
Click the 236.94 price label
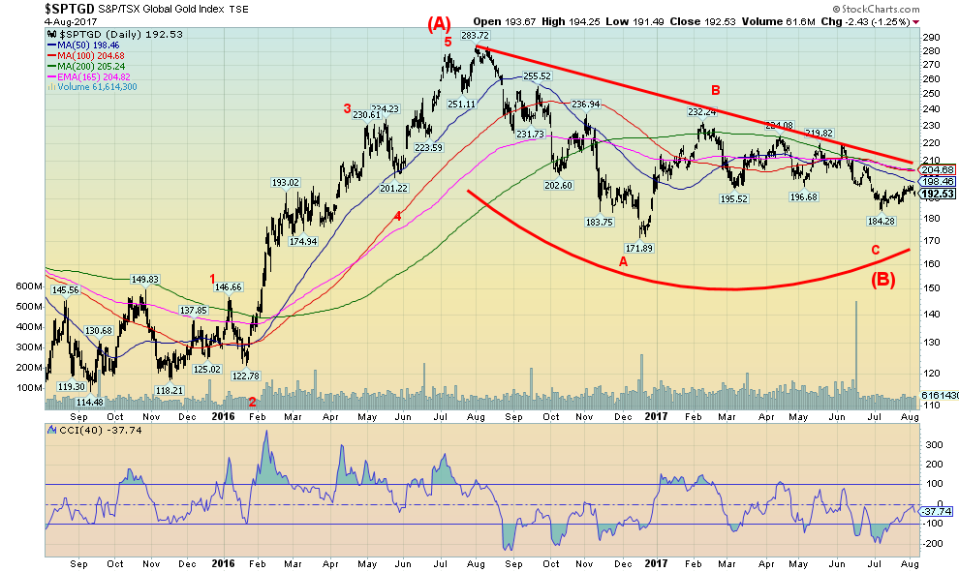(x=586, y=104)
